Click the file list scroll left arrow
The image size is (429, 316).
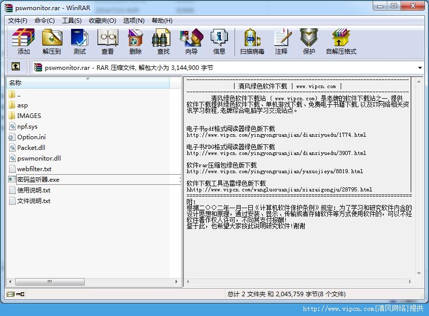coord(10,282)
